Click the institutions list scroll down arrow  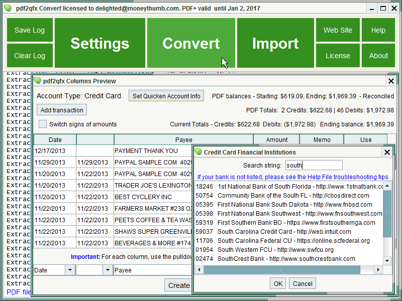[387, 261]
